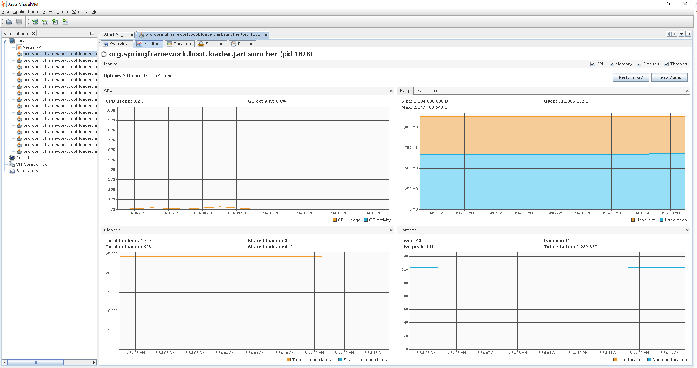Open the Applications menu
697x368 pixels.
tap(25, 12)
